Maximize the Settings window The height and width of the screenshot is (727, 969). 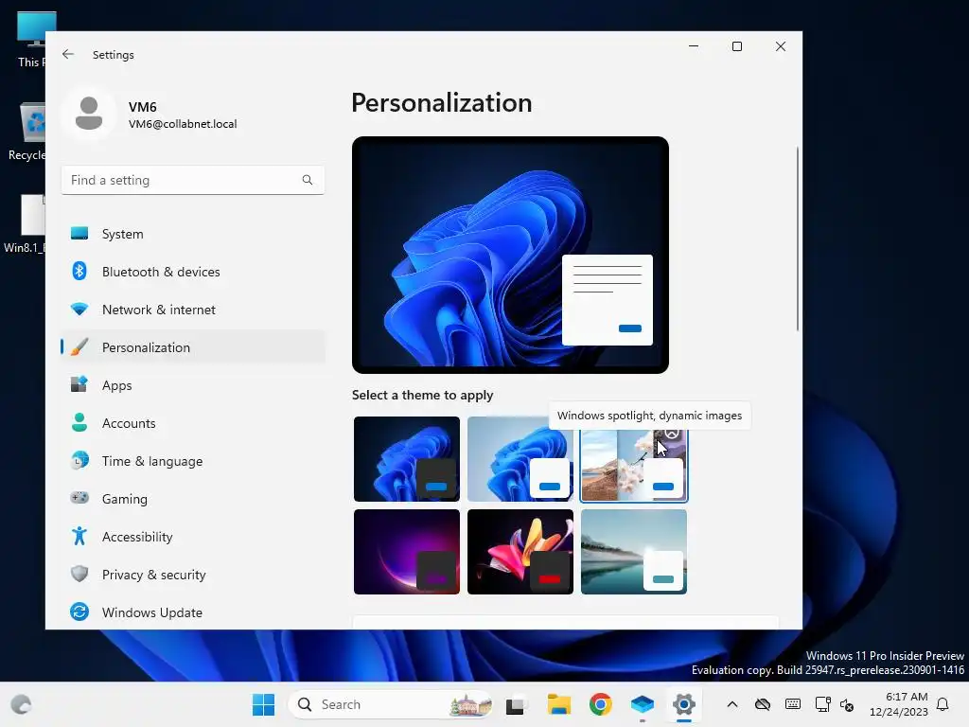tap(736, 46)
